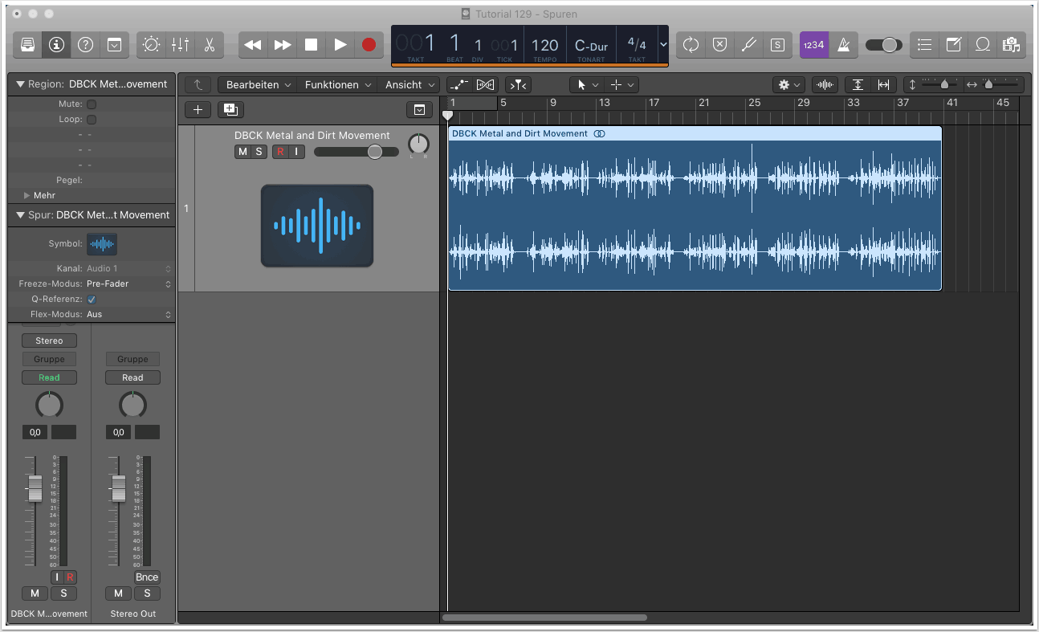Expand the Mehr disclosure triangle

click(x=27, y=195)
